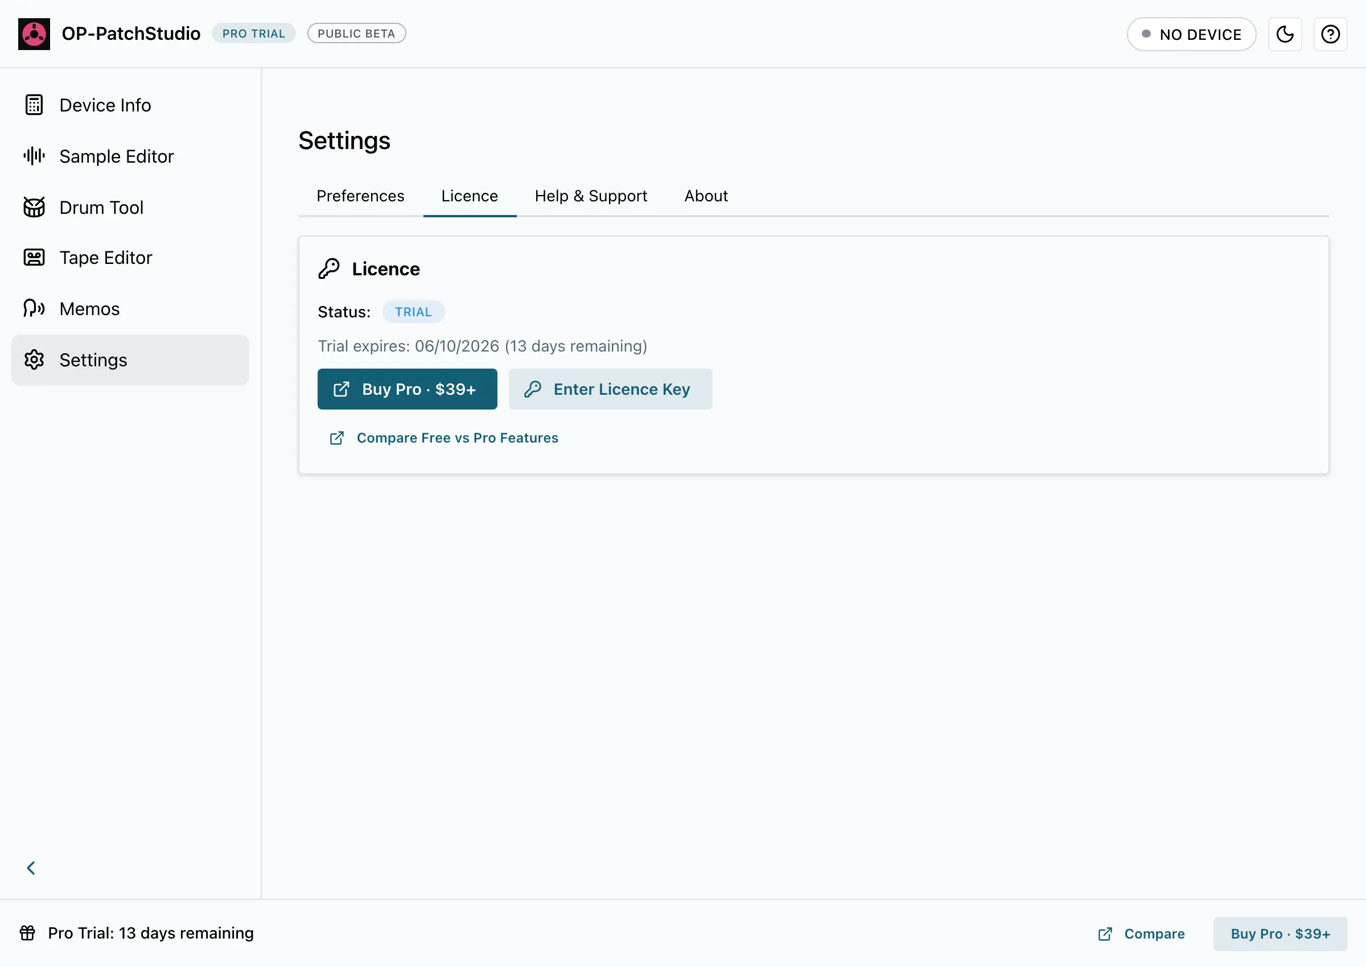Click Buy Pro · $39+ in Licence card
The height and width of the screenshot is (967, 1366).
(x=408, y=389)
